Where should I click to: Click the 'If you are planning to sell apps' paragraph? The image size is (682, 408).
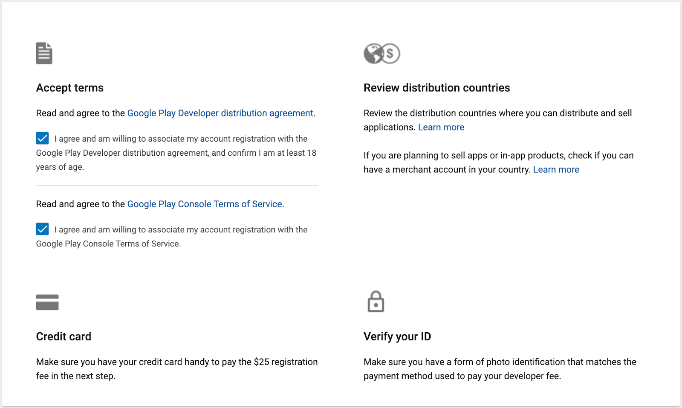499,162
